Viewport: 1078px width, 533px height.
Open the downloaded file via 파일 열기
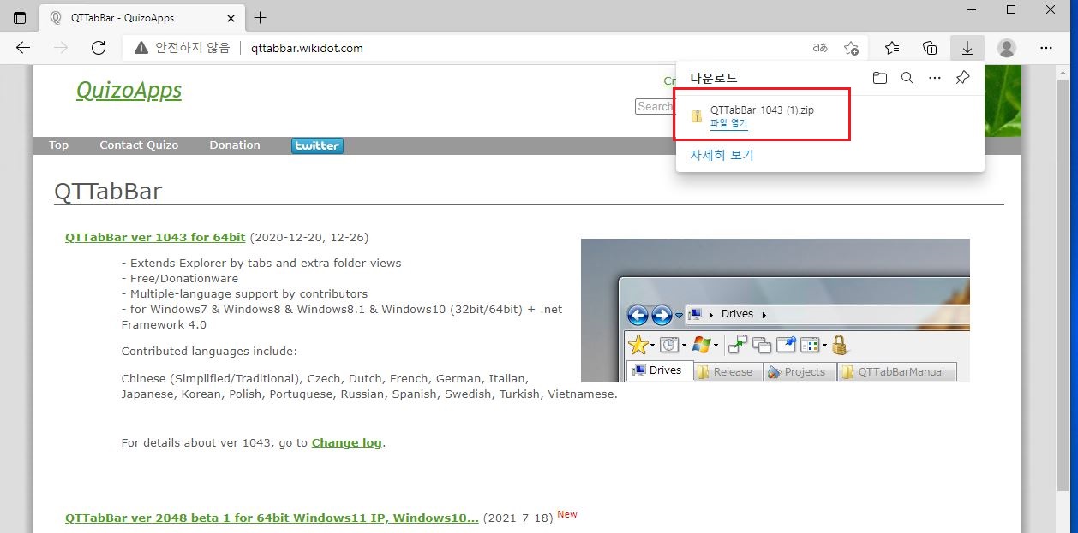point(728,123)
